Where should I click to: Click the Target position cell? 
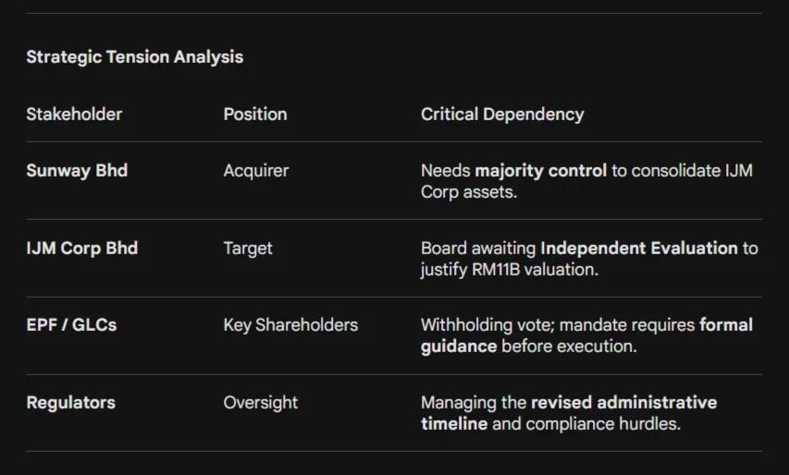[248, 249]
